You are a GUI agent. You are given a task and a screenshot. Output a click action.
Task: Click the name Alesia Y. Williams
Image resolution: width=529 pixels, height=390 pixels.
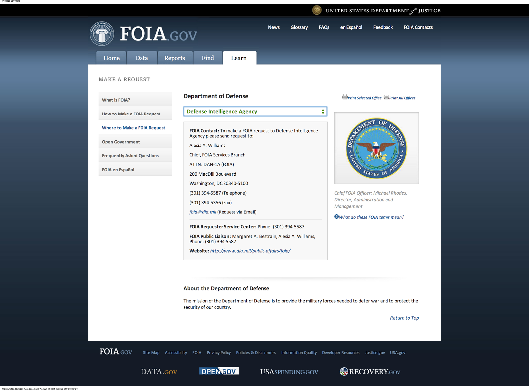pos(207,145)
